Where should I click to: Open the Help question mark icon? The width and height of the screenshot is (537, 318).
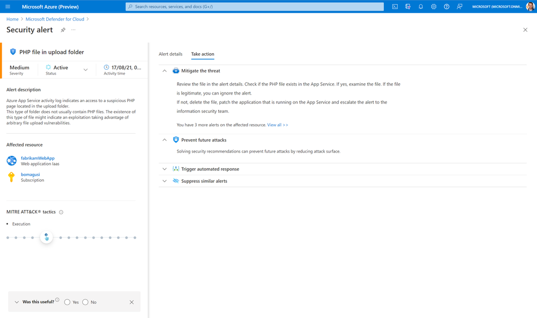447,6
